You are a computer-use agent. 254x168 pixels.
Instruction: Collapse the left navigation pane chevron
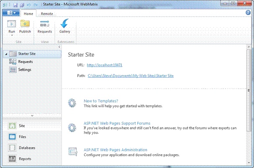(x=59, y=47)
